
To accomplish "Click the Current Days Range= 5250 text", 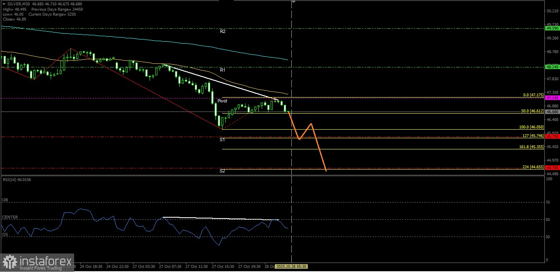I will [53, 14].
